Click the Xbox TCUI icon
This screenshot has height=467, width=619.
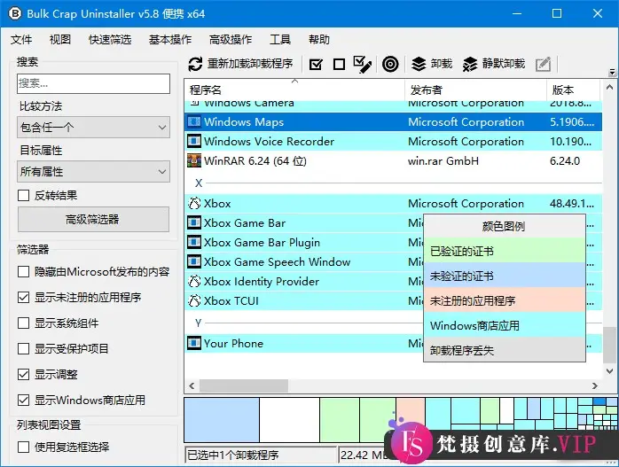click(194, 301)
